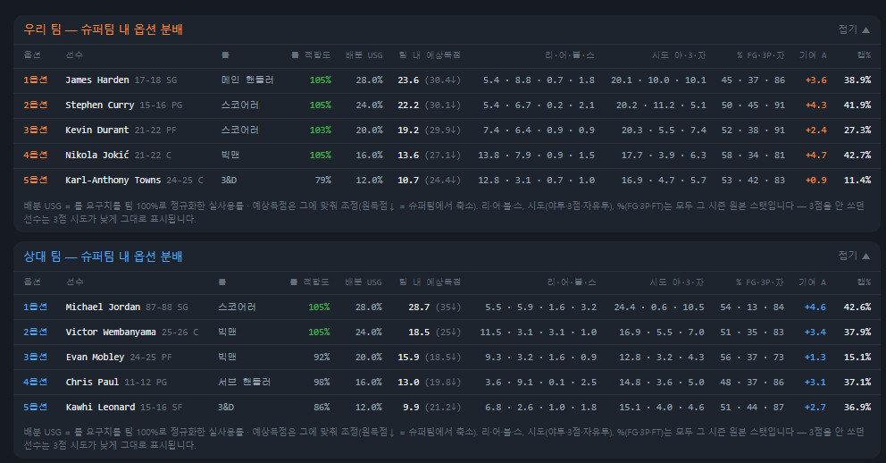Click the 42.7% value in Jokić's row
Viewport: 886px width, 463px height.
(x=857, y=155)
